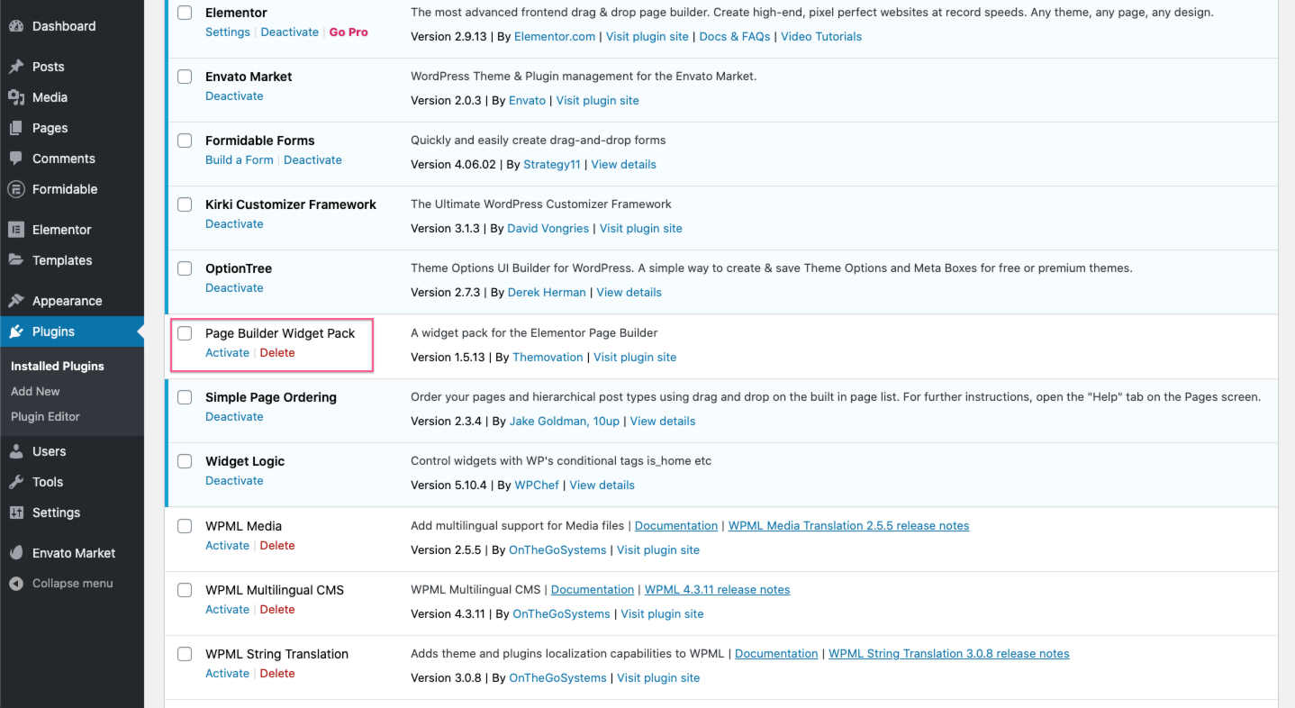The image size is (1295, 708).
Task: Deactivate Simple Page Ordering
Action: click(x=234, y=417)
